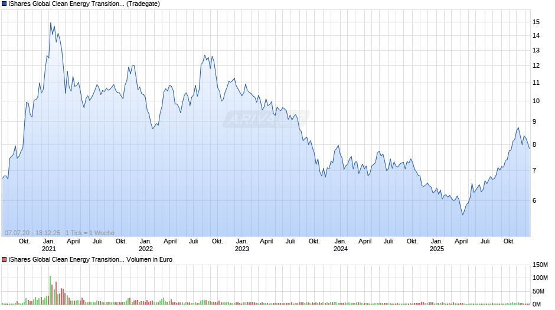Click the 2024 year label on time axis

point(340,249)
